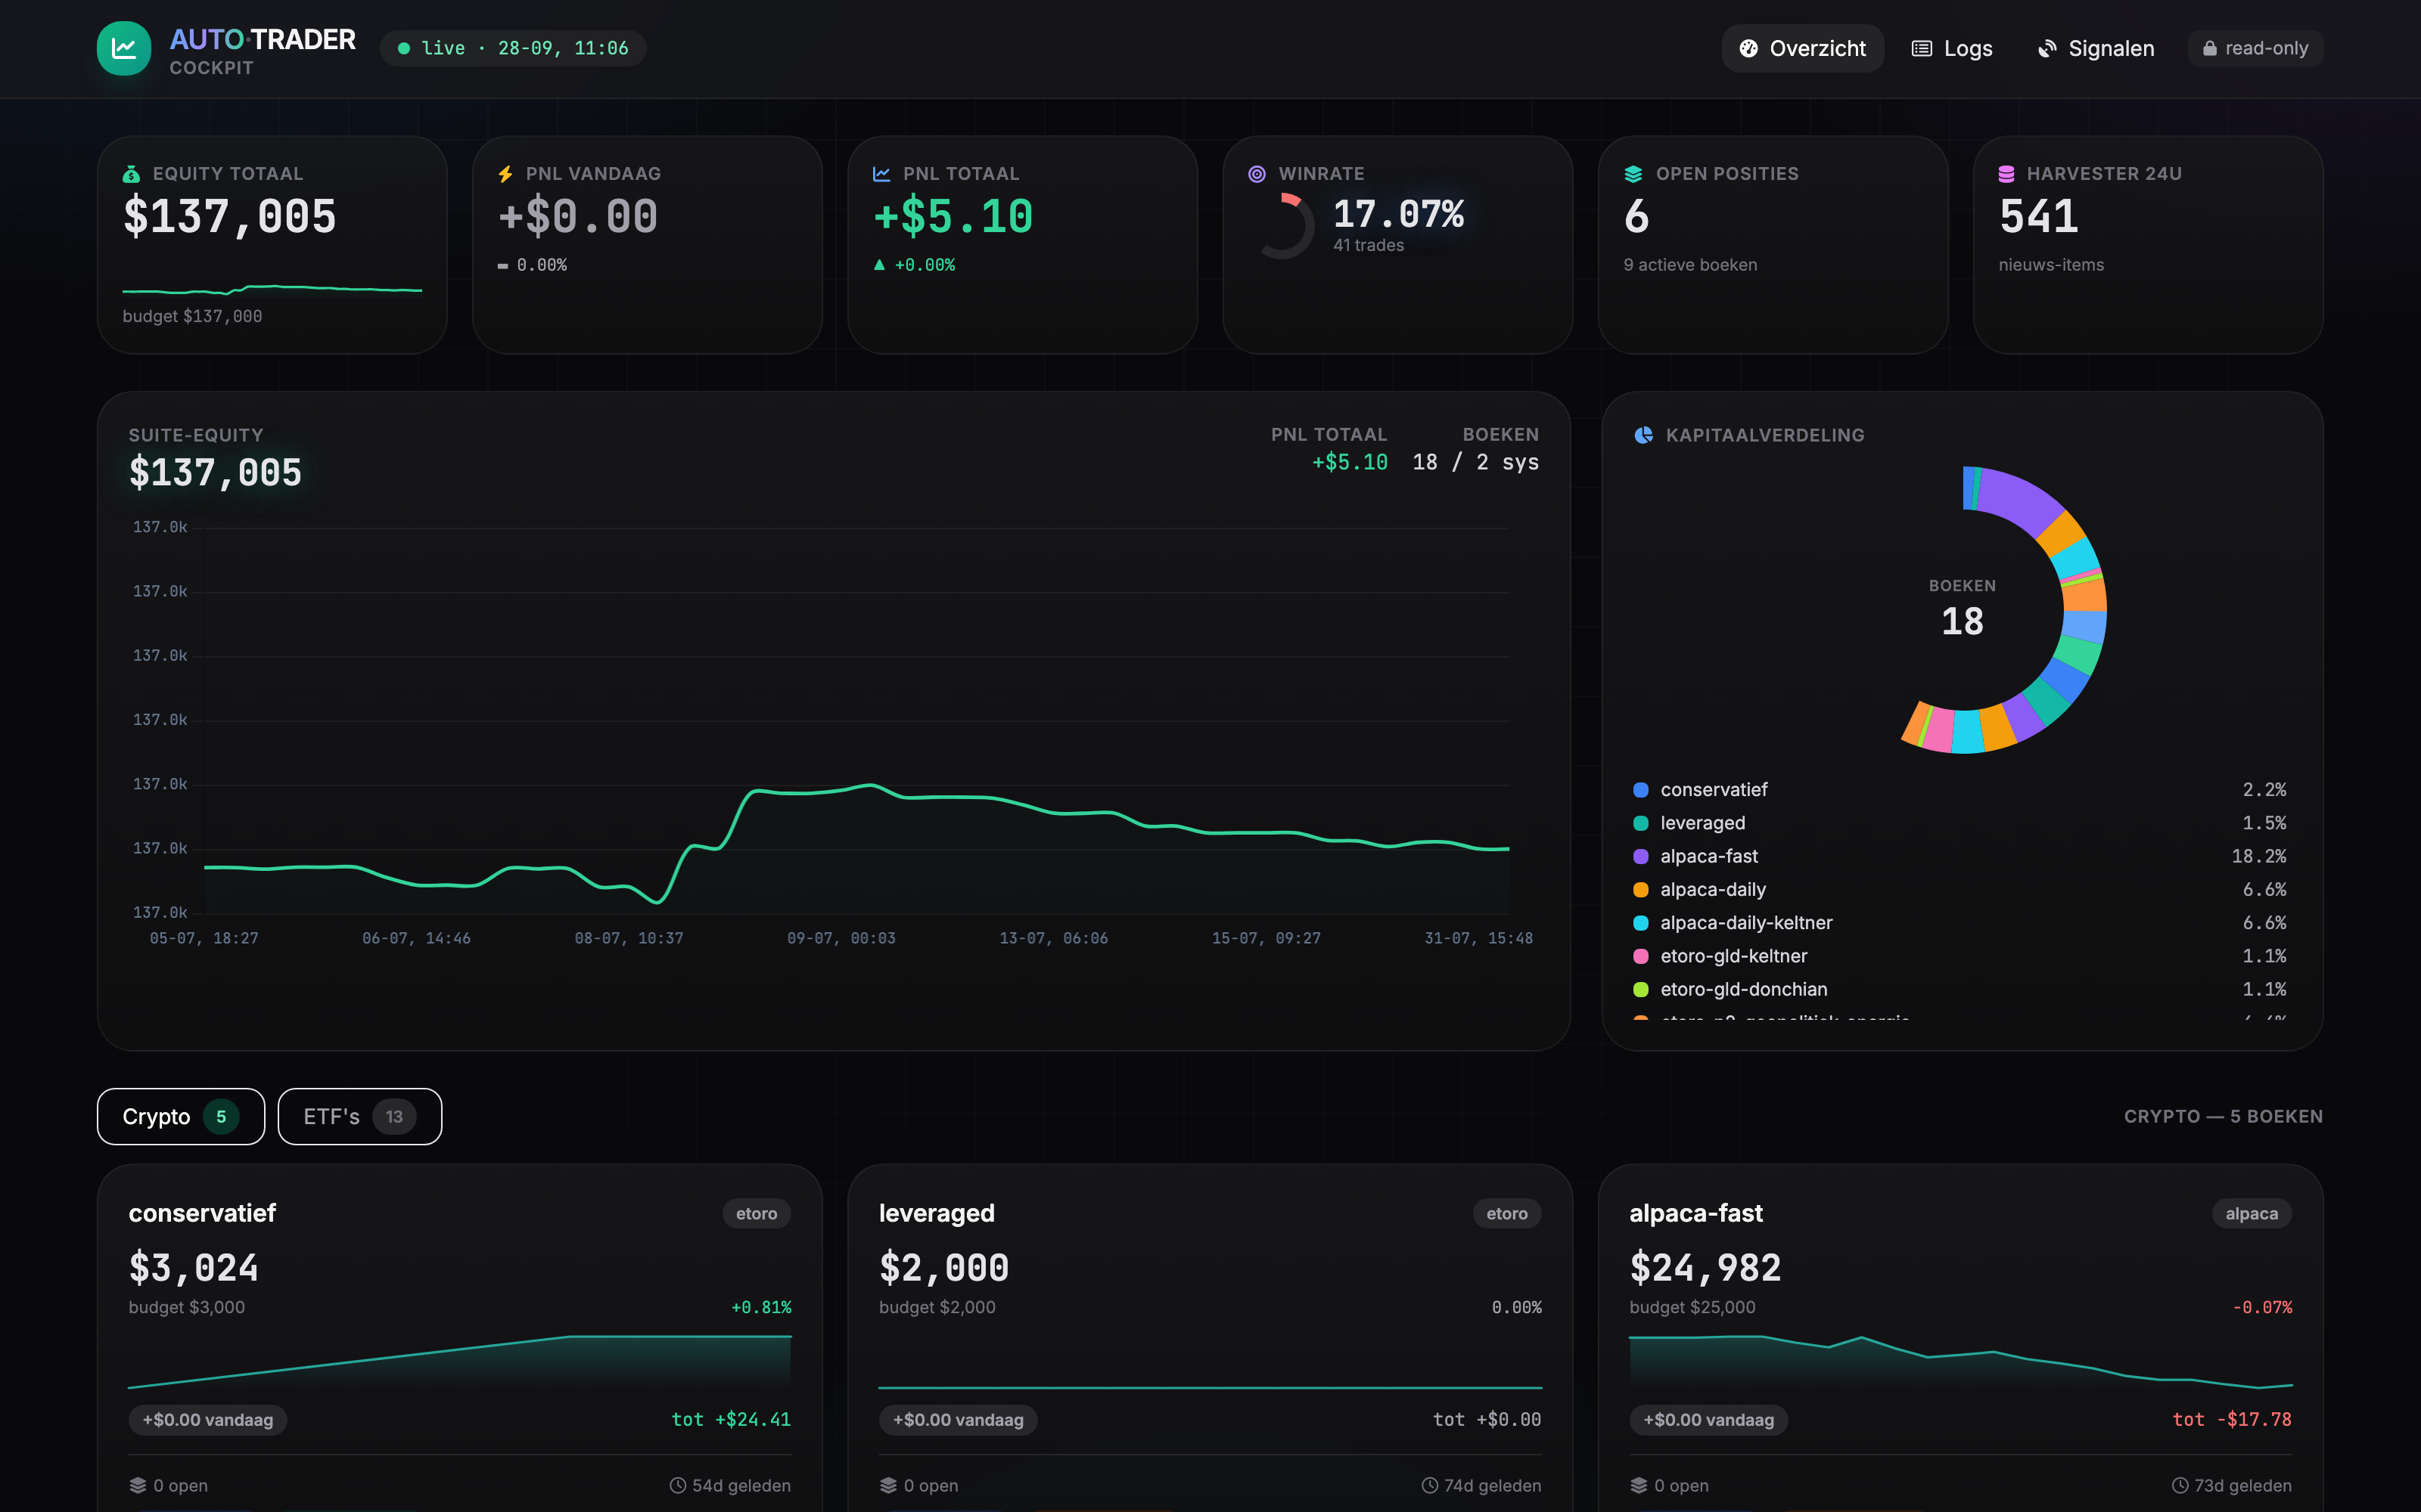Click the kapitaalverdeling donut chart
Screen dimensions: 2421x1512
click(1963, 610)
